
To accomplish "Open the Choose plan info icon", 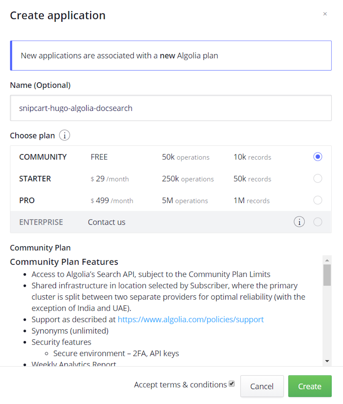I will [64, 135].
